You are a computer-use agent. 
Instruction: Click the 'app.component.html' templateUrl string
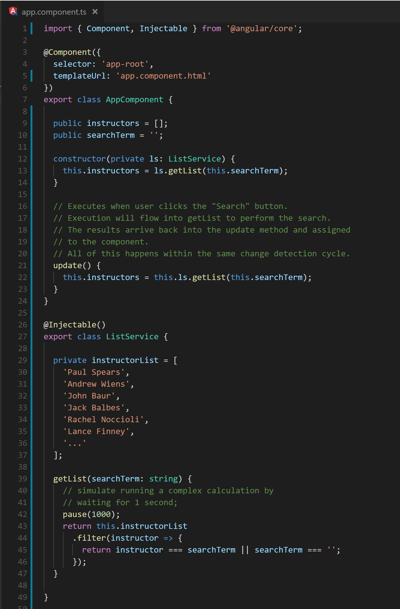tap(164, 76)
